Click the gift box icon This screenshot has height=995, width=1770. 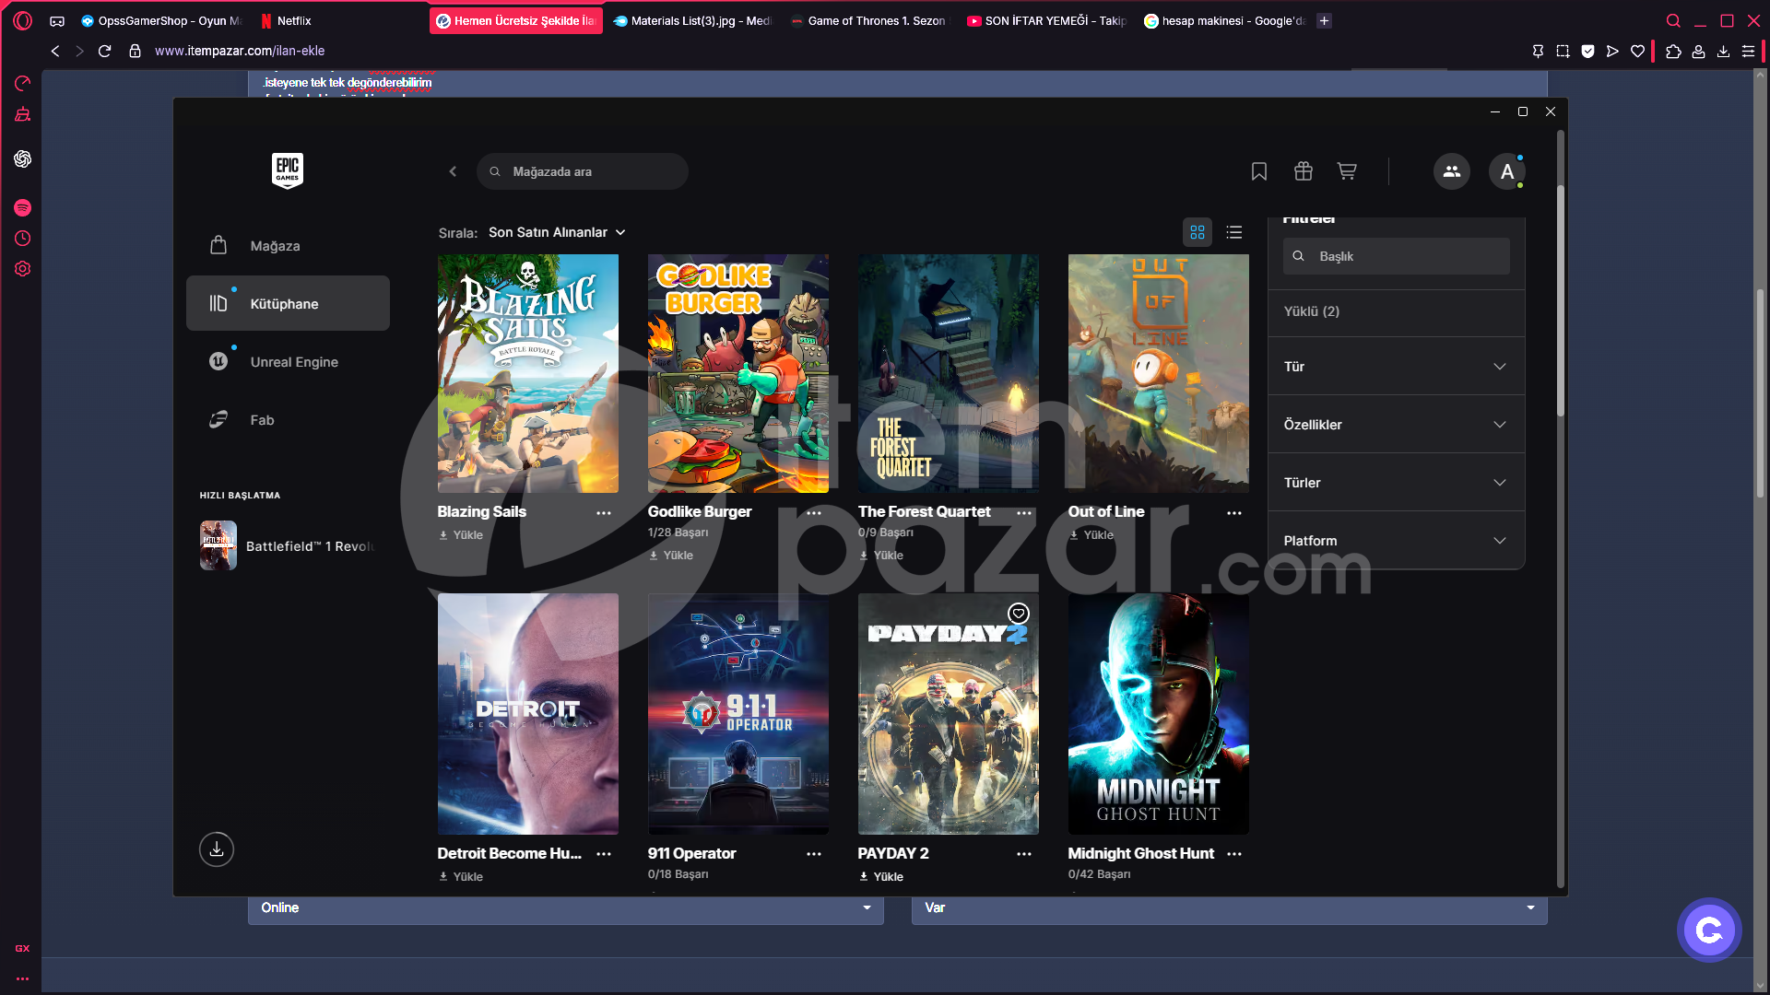tap(1303, 171)
